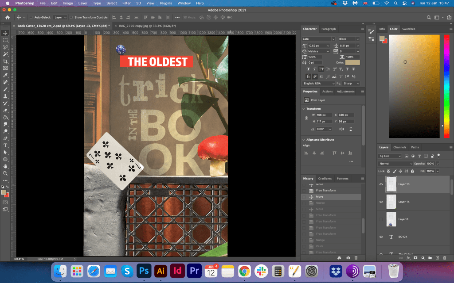Click the lock all layer icon
This screenshot has width=454, height=283.
click(x=412, y=171)
